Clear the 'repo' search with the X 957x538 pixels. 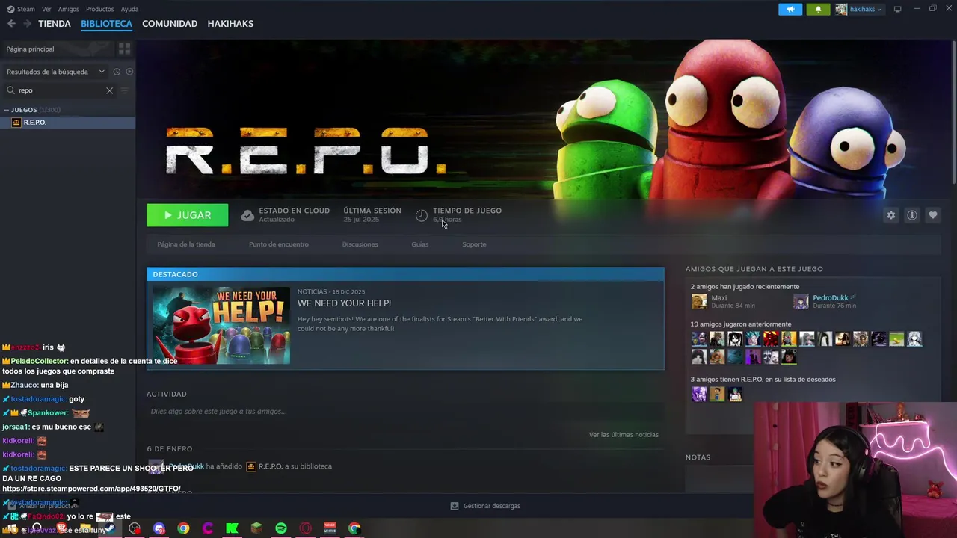[x=109, y=90]
